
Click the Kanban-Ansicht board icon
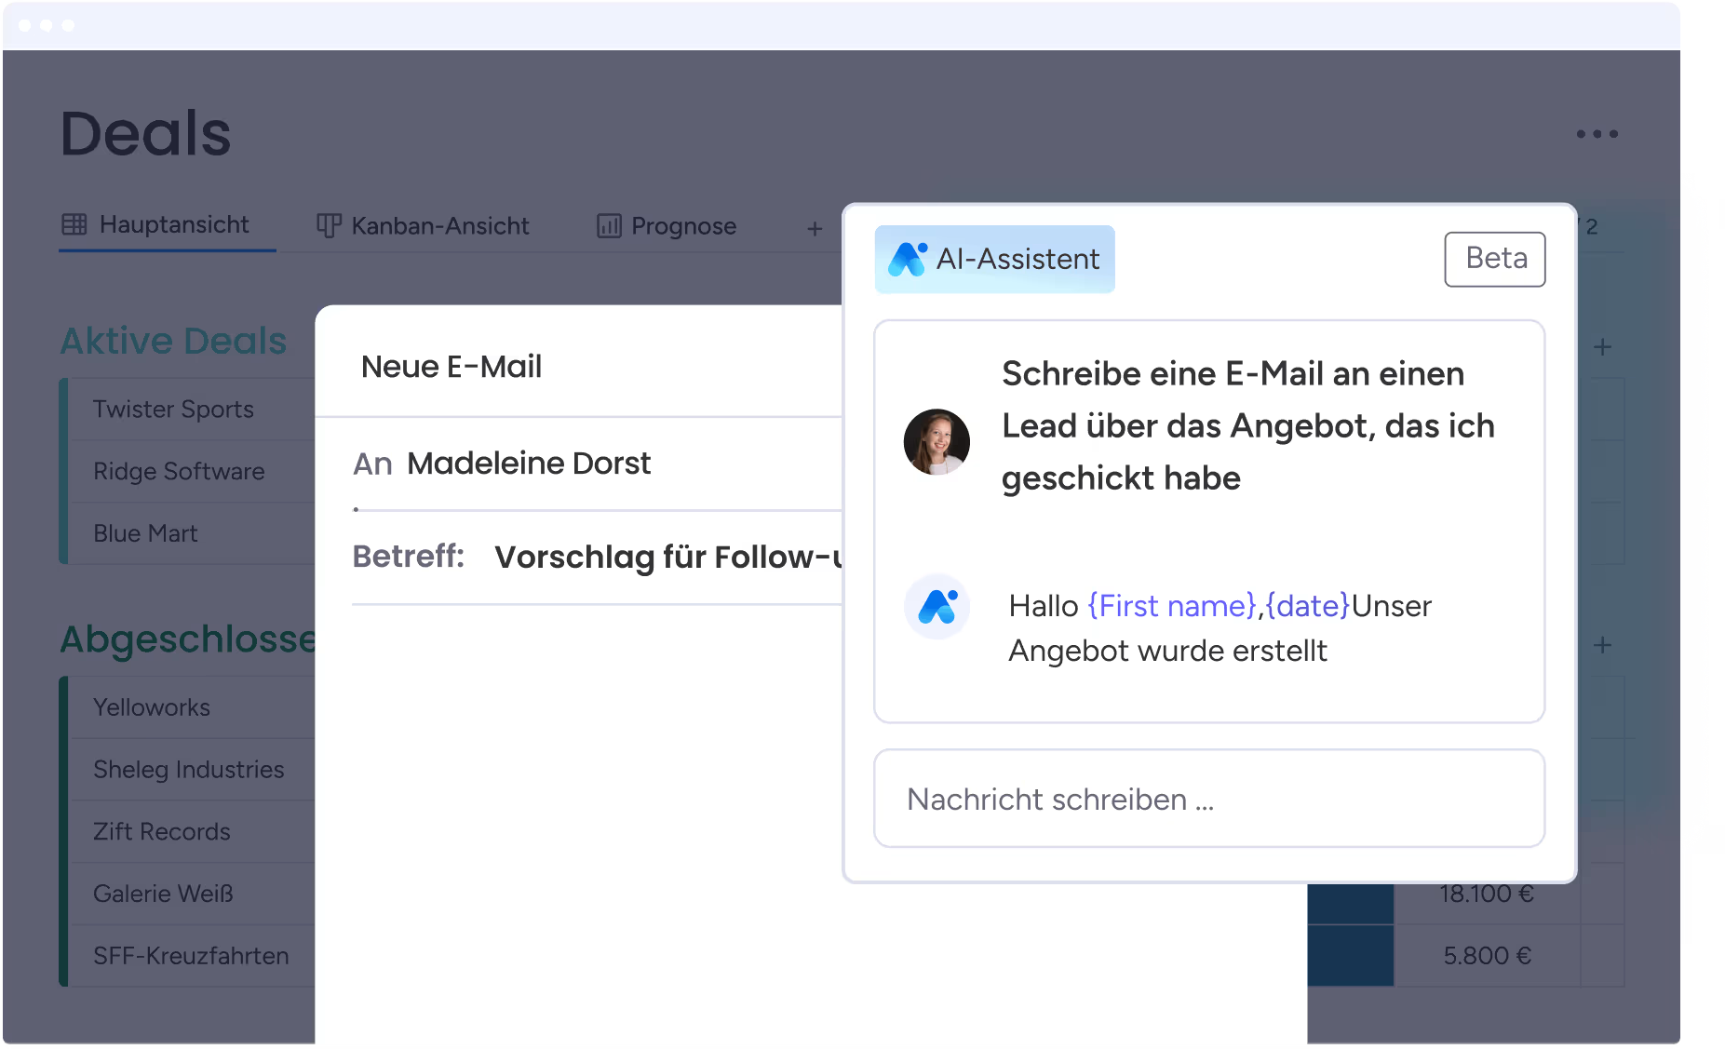click(329, 226)
